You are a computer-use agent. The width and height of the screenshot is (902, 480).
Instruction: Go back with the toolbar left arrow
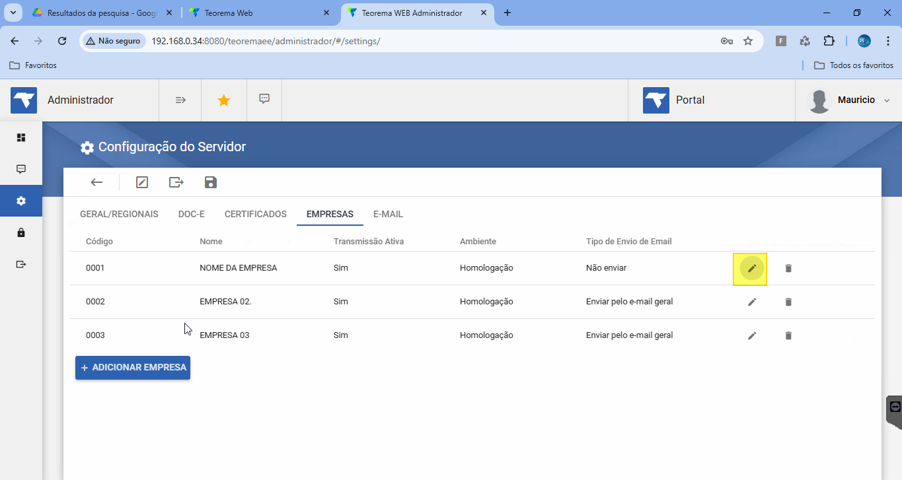(97, 182)
